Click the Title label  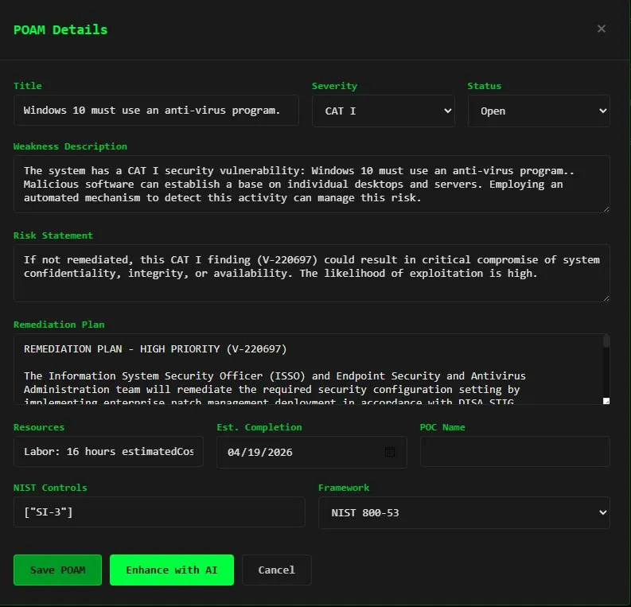click(x=27, y=86)
